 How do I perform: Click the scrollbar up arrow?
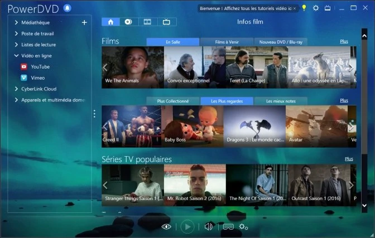point(364,36)
